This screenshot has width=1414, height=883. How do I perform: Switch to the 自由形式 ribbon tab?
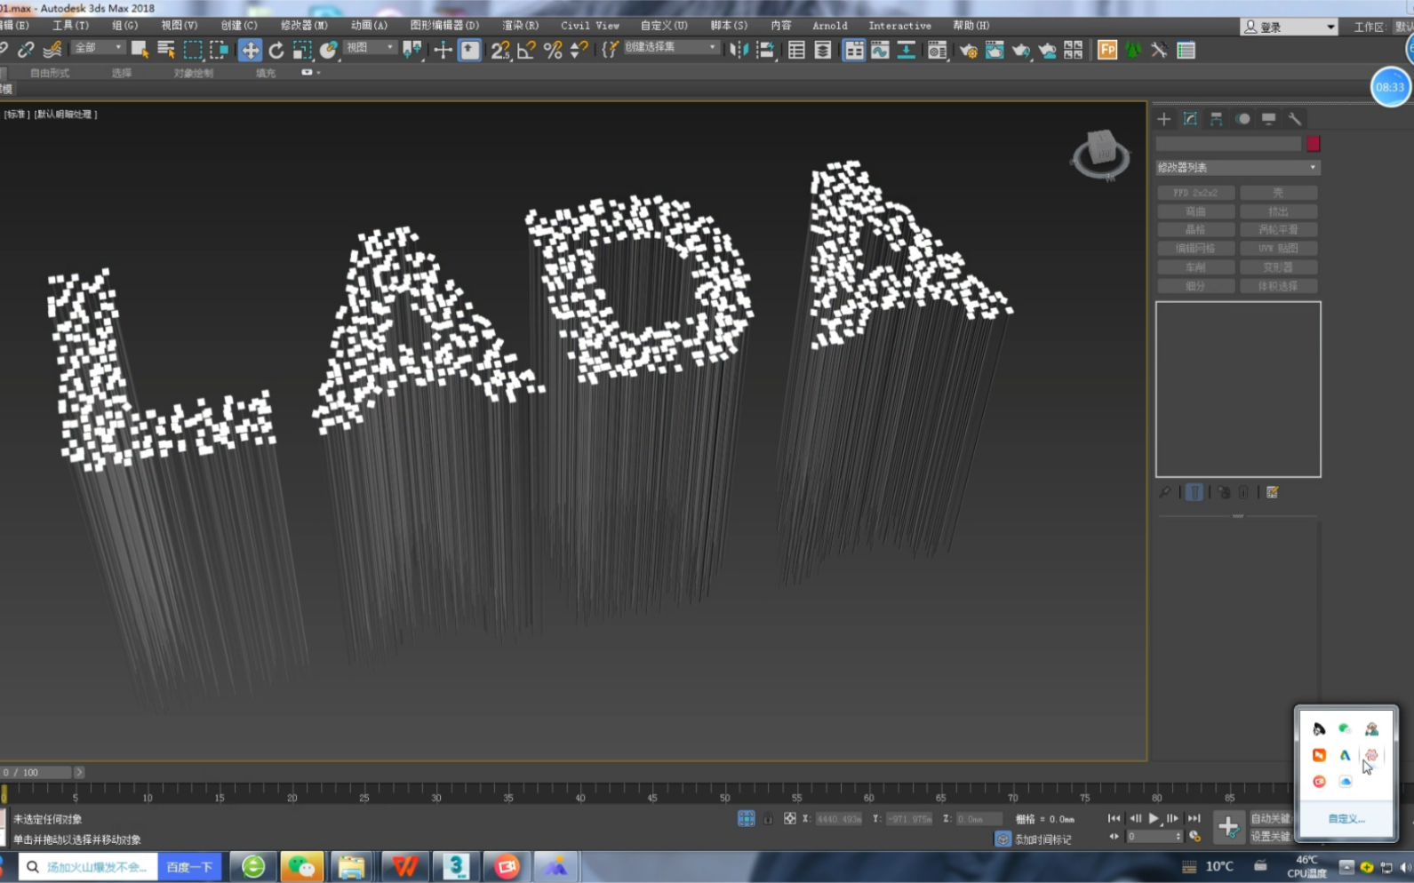pyautogui.click(x=50, y=73)
